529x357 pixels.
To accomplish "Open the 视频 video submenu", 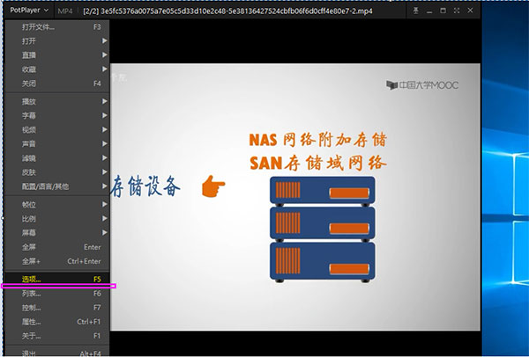I will point(29,129).
